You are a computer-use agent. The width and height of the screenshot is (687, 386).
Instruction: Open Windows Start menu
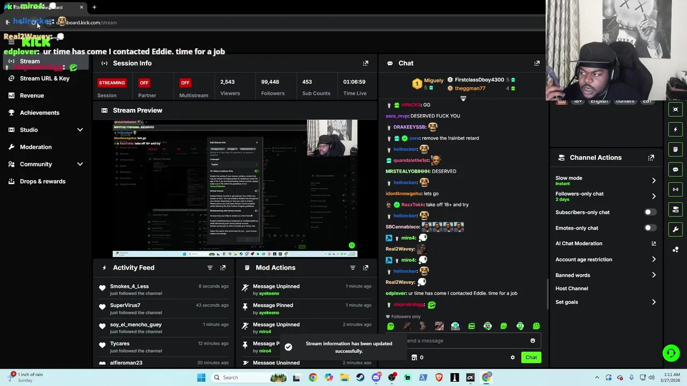pyautogui.click(x=201, y=377)
